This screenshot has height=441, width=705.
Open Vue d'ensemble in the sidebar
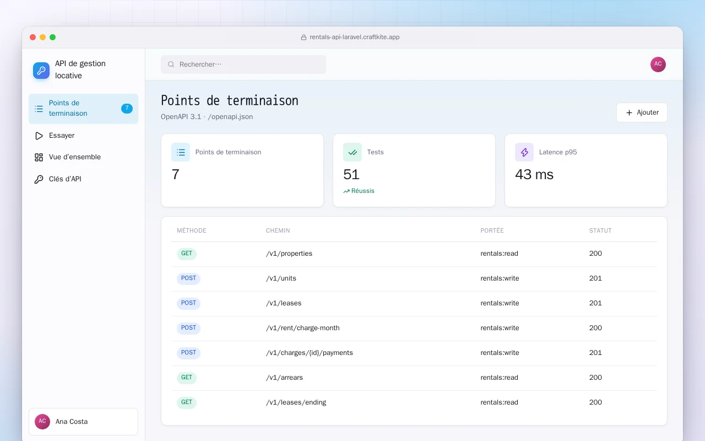(83, 157)
